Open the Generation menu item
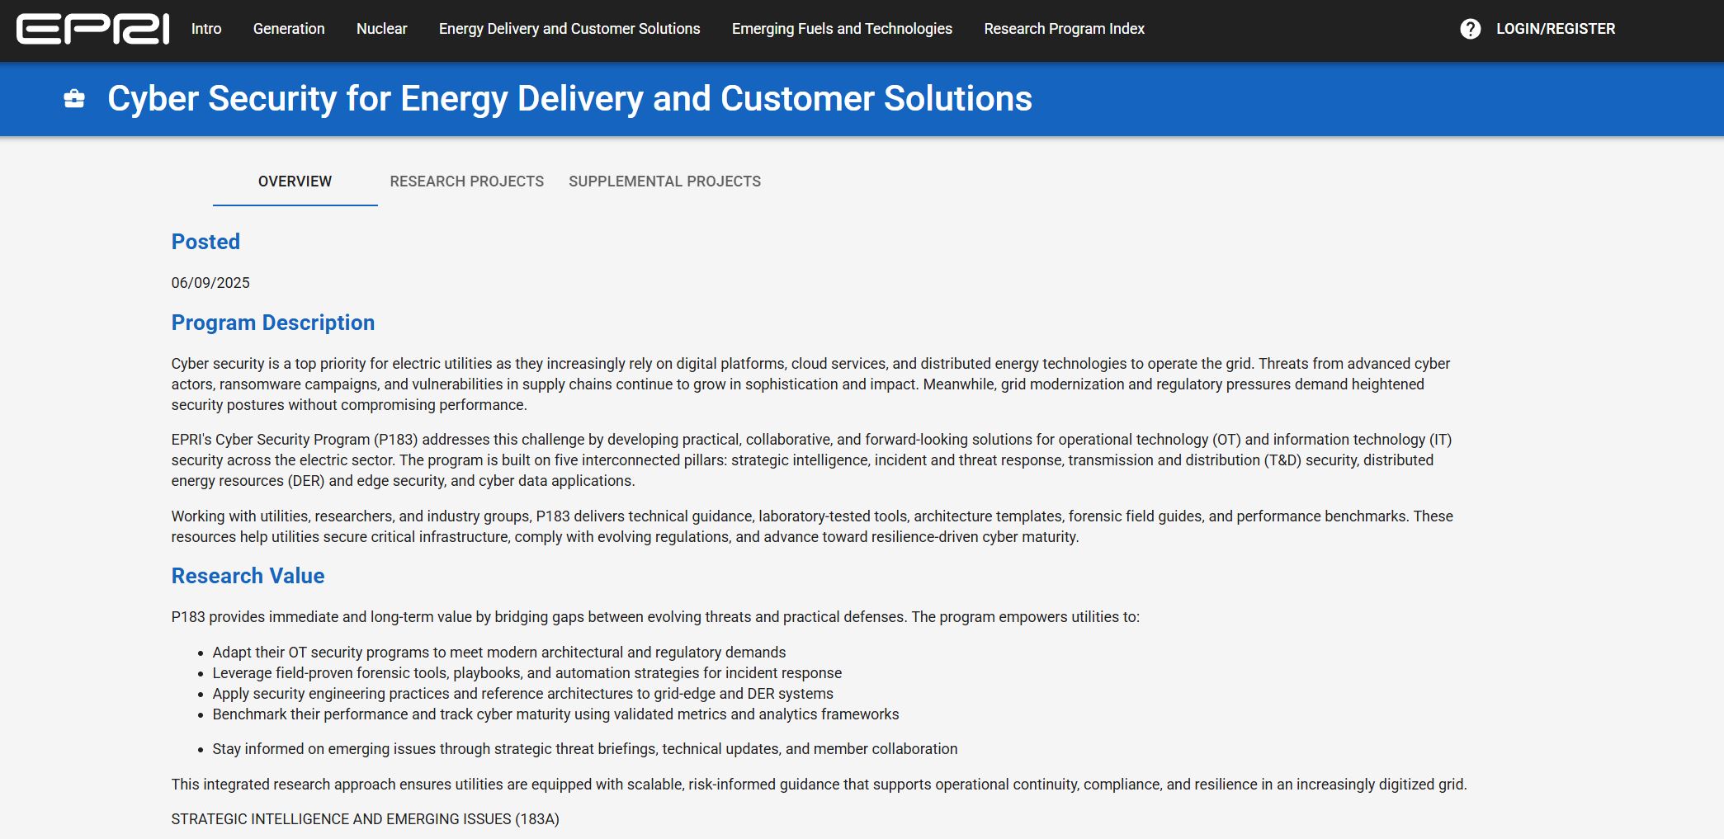 pos(289,29)
